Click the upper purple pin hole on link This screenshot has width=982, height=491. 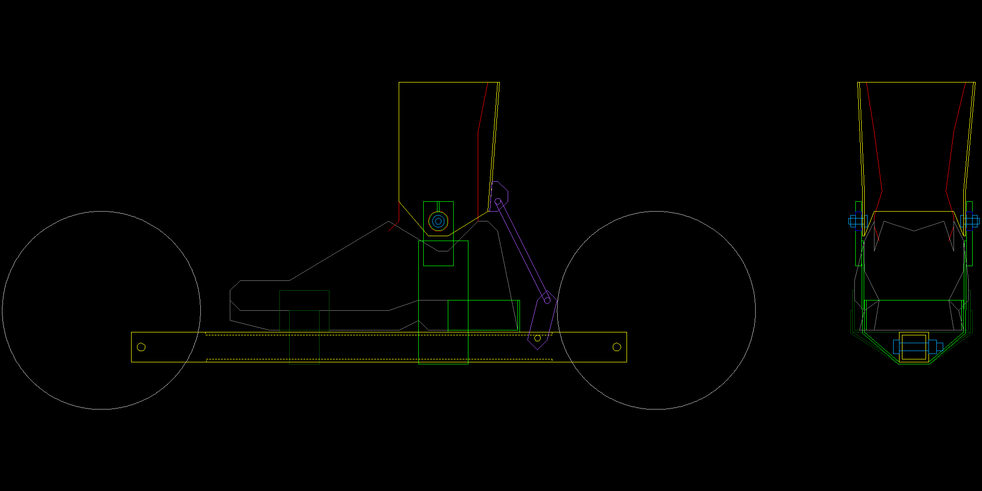497,201
